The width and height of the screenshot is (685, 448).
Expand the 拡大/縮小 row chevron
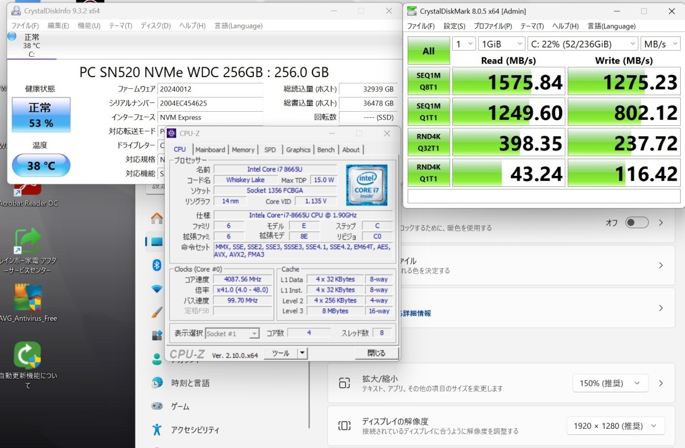[661, 383]
